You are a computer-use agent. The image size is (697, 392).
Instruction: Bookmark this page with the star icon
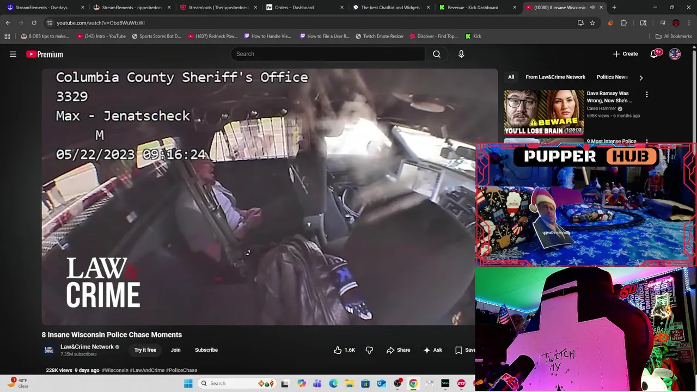click(x=592, y=23)
